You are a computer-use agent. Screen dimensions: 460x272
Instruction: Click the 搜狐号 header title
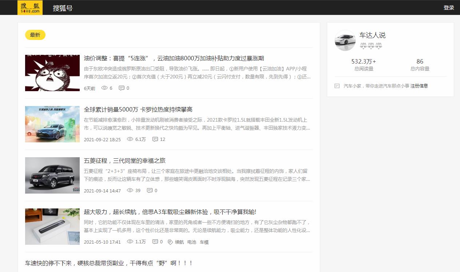[63, 8]
